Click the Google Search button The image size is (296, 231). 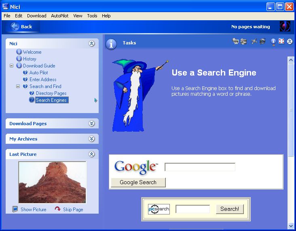[x=138, y=183]
